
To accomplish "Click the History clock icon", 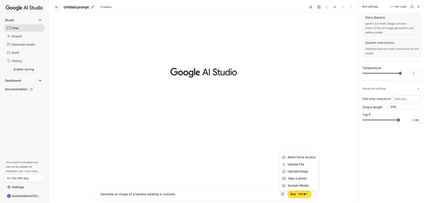I will pos(8,61).
